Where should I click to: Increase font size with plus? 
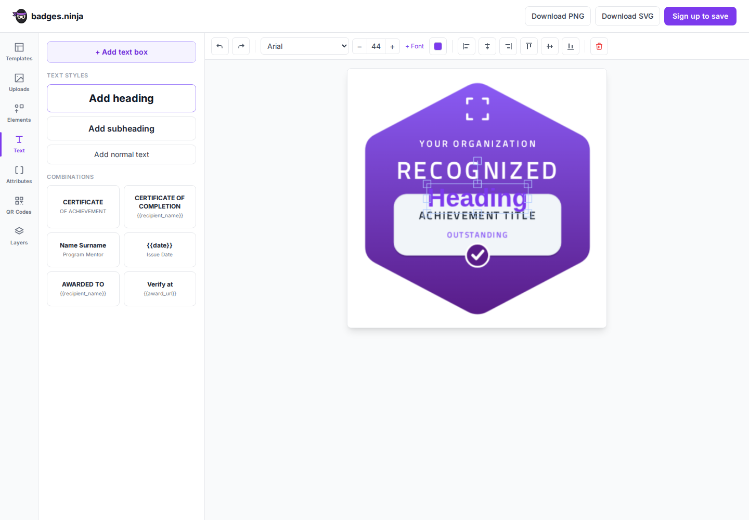click(392, 46)
